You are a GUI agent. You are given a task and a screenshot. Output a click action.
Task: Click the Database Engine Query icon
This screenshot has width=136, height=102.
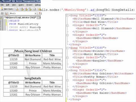pyautogui.click(x=17, y=9)
